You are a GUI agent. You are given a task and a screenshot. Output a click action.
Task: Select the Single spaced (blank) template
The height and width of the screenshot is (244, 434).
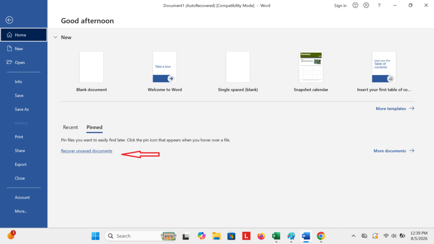tap(238, 67)
